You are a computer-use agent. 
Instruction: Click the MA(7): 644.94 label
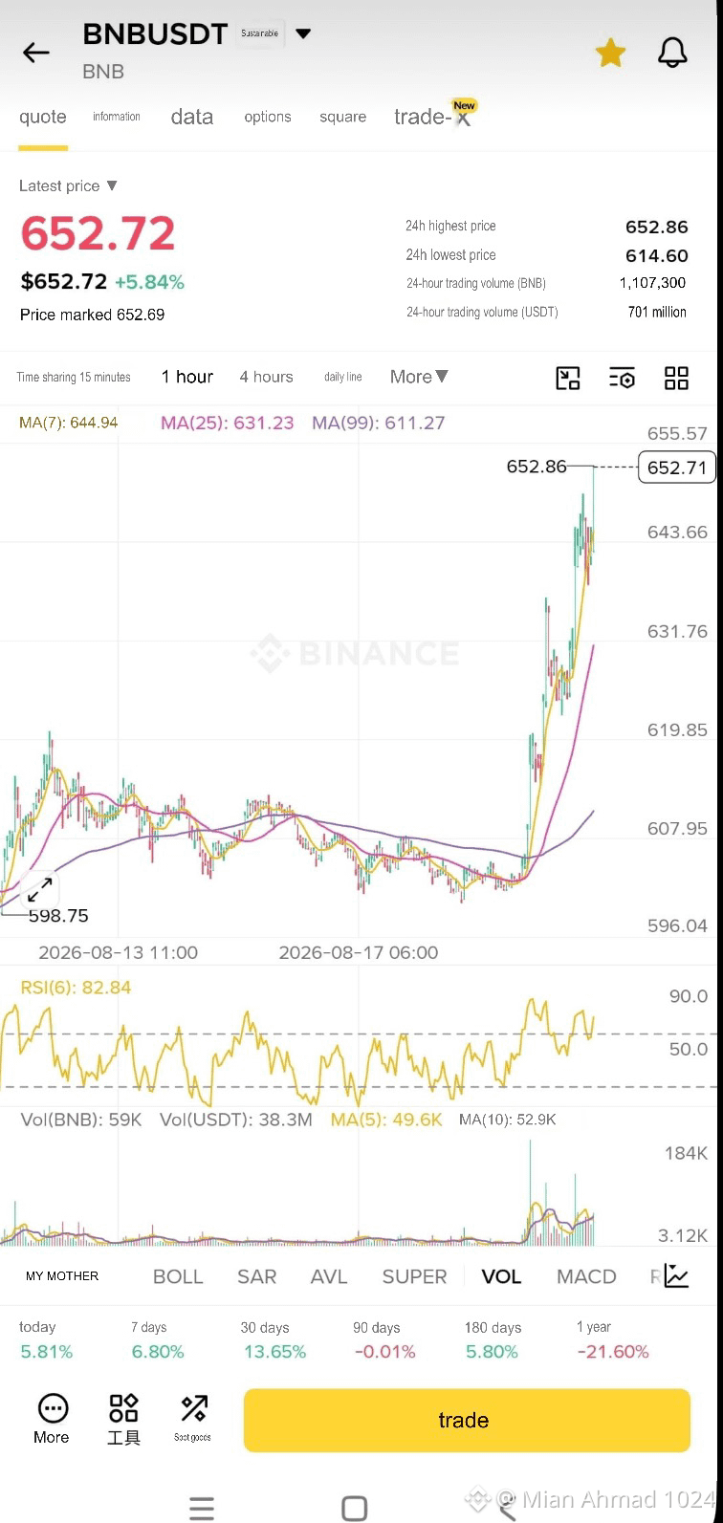69,423
